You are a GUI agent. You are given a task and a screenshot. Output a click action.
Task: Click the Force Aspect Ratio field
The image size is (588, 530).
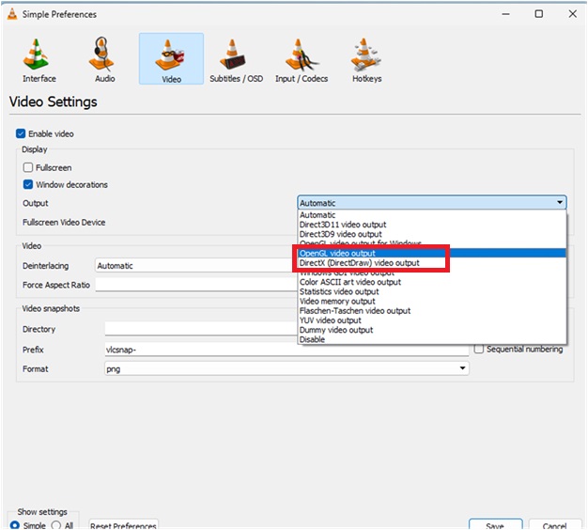(x=196, y=285)
